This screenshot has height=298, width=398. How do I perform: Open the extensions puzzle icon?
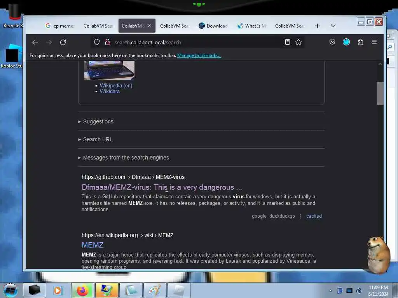tap(360, 42)
